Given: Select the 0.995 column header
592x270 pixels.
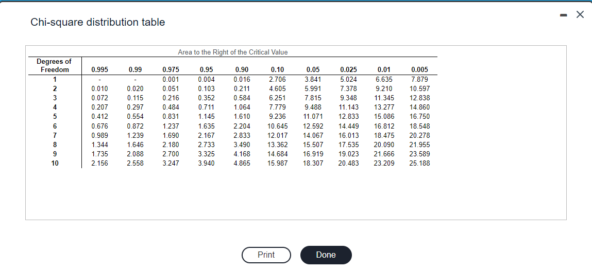Looking at the screenshot, I should (99, 69).
